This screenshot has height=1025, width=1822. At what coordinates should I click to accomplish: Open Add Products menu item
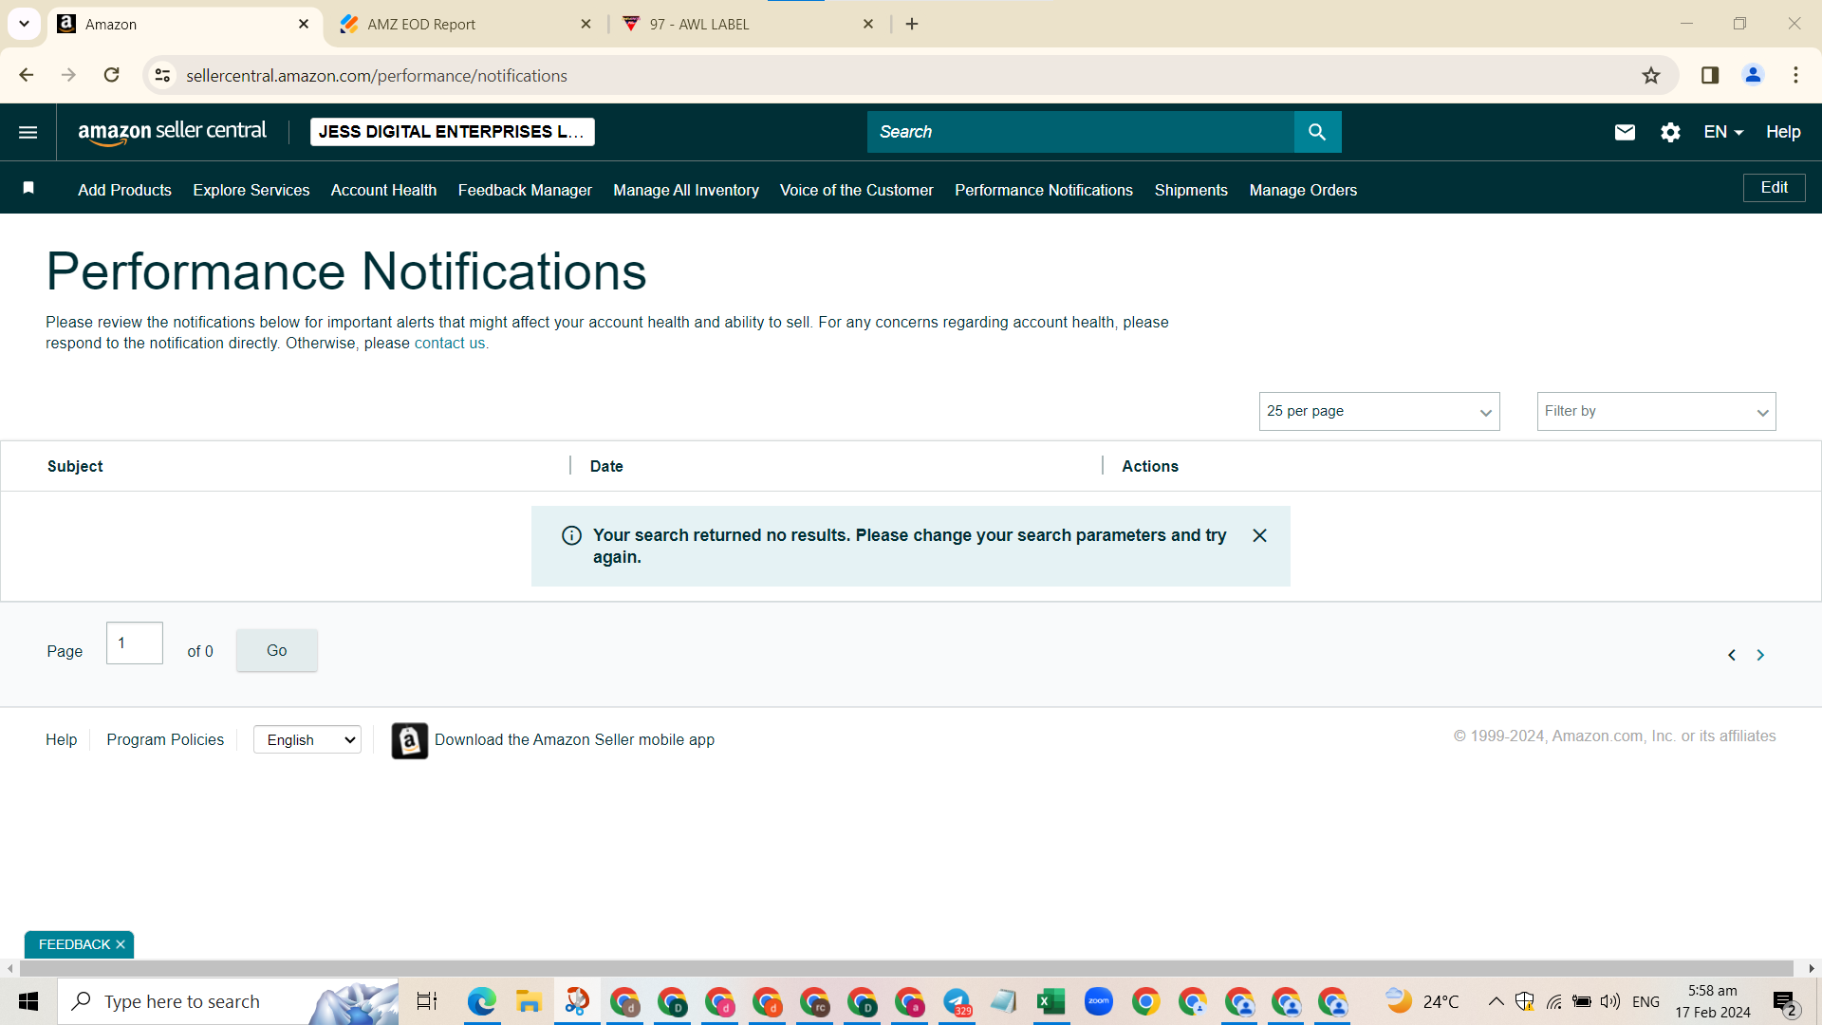[x=124, y=190]
